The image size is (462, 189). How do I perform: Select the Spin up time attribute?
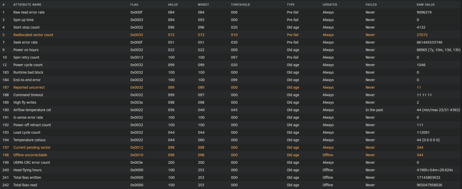[x=23, y=20]
